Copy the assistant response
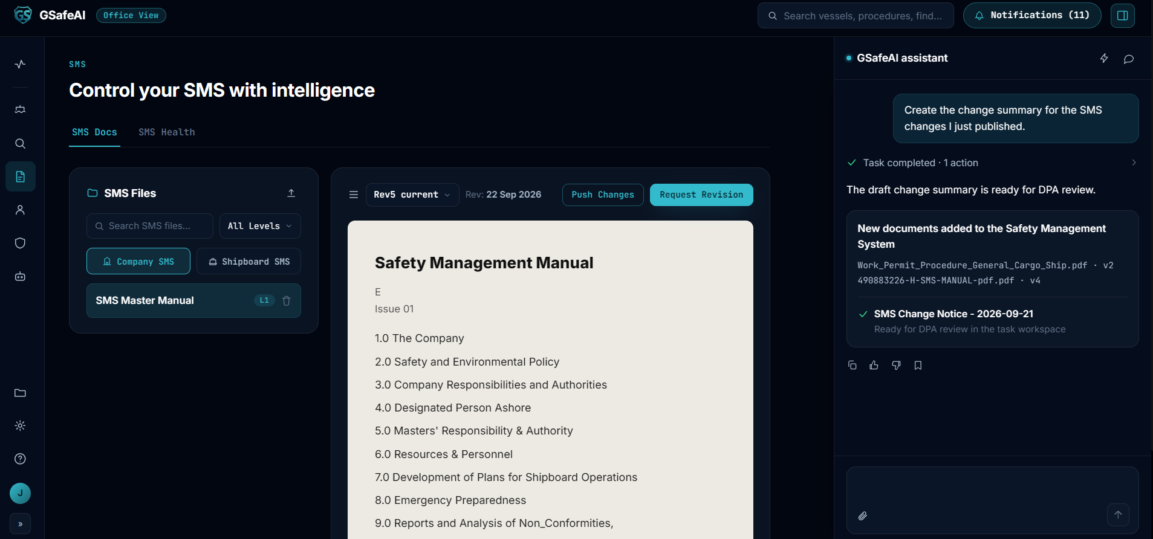1153x539 pixels. tap(852, 365)
